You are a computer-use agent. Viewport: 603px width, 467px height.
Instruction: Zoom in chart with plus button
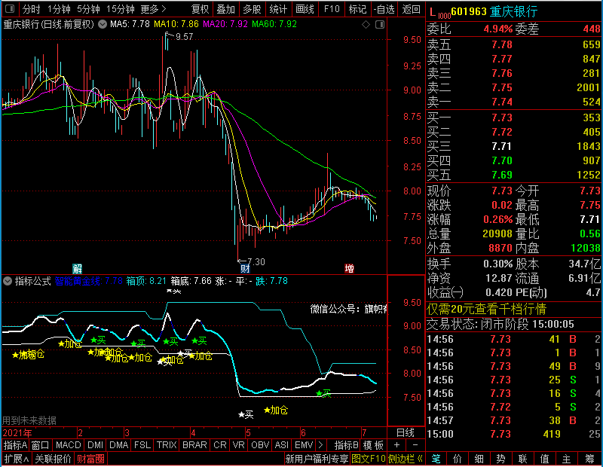pyautogui.click(x=396, y=445)
